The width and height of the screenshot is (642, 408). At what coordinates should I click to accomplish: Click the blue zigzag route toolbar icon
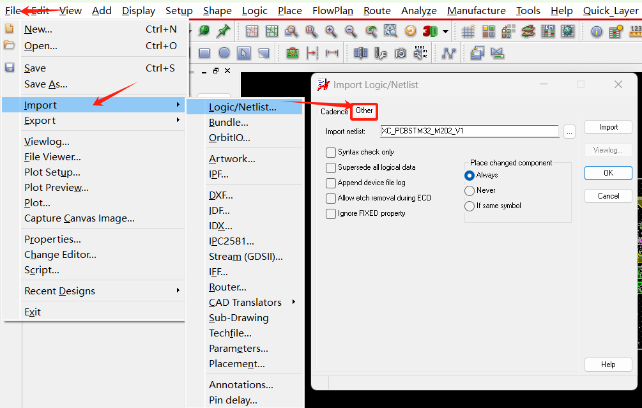[x=448, y=53]
